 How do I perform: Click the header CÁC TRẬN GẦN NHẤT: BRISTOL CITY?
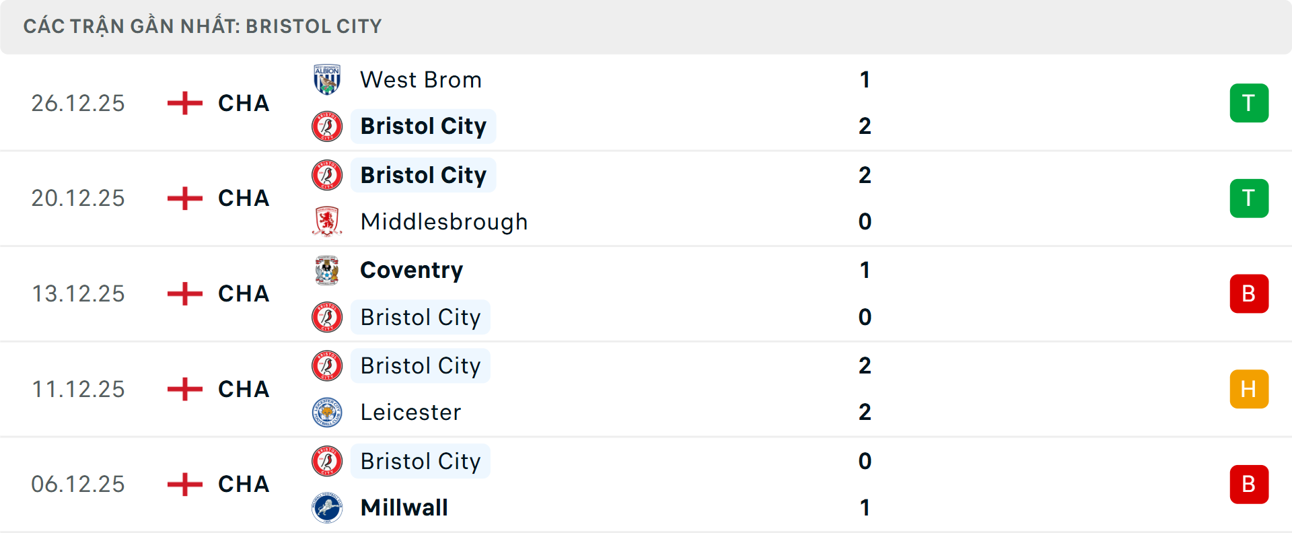(x=203, y=26)
